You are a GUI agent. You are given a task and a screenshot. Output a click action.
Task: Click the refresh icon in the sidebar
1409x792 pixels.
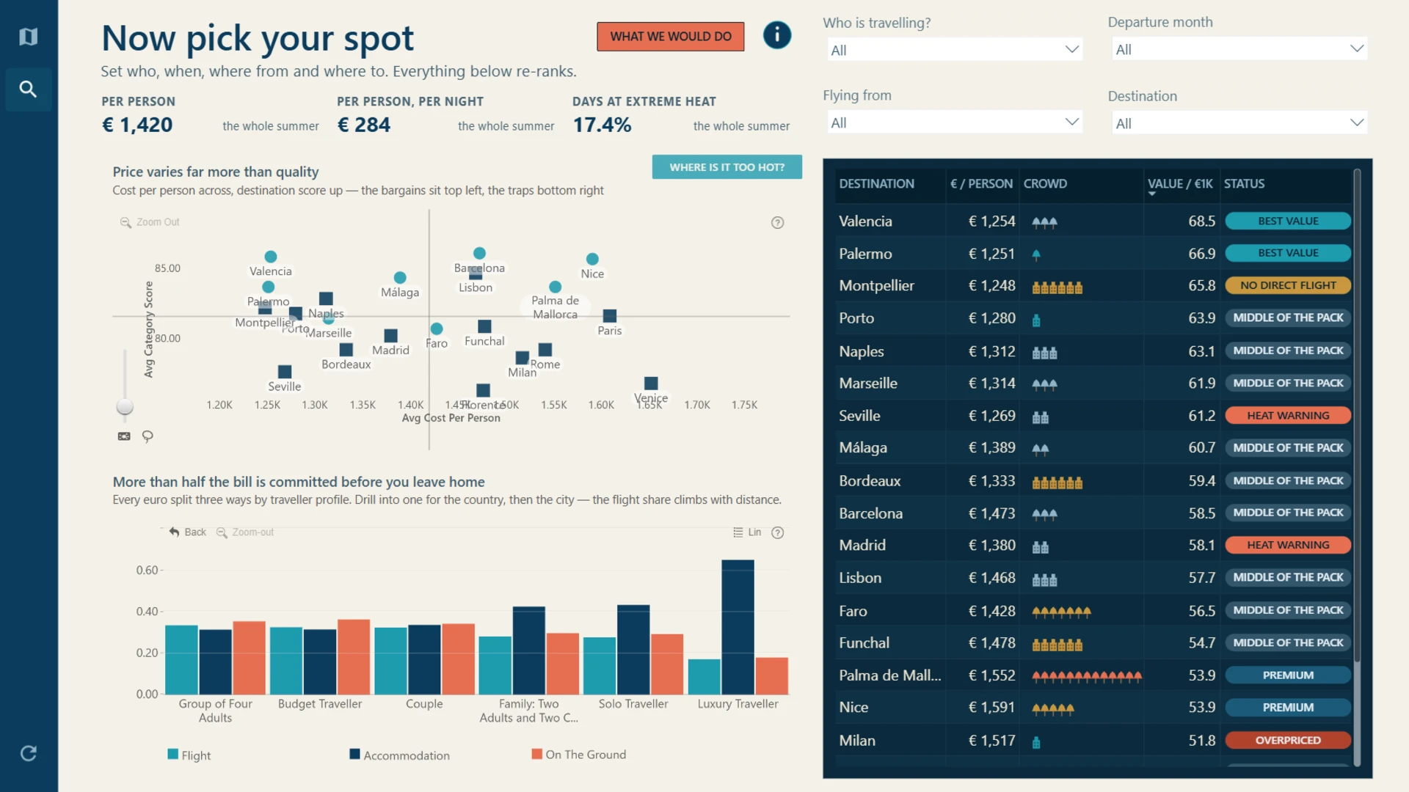pyautogui.click(x=28, y=753)
